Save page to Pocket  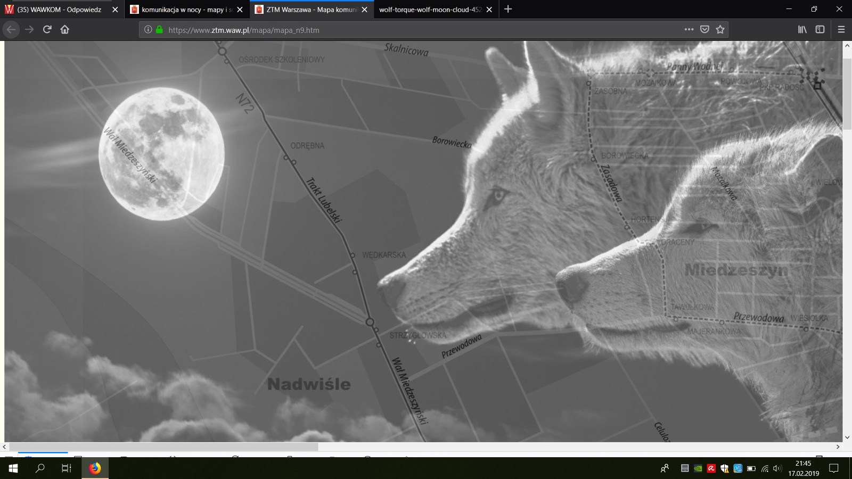click(704, 30)
